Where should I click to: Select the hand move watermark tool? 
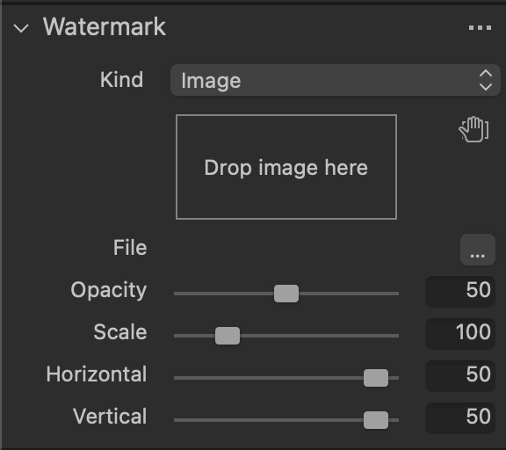[x=473, y=129]
